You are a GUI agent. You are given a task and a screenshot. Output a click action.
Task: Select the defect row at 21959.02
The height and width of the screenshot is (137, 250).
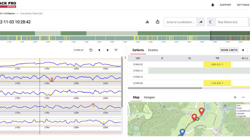(x=138, y=83)
